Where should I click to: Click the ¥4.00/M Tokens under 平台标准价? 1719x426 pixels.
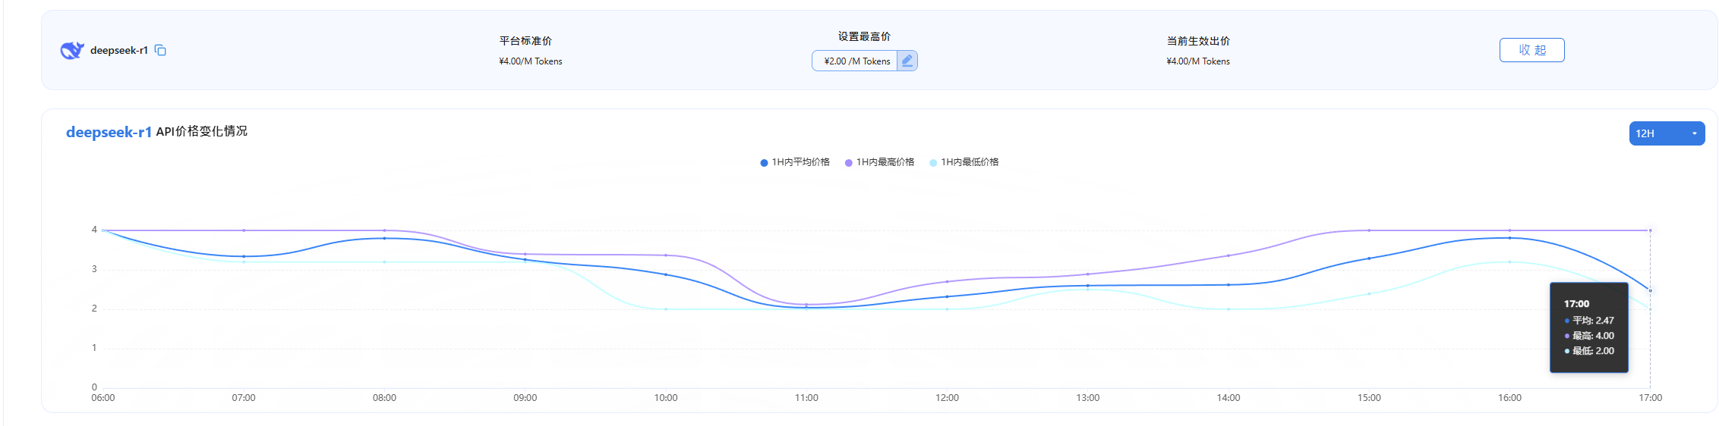click(531, 61)
